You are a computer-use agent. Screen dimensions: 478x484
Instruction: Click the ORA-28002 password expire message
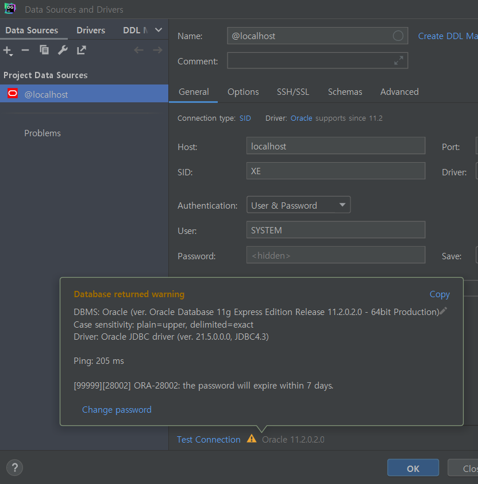pyautogui.click(x=203, y=386)
